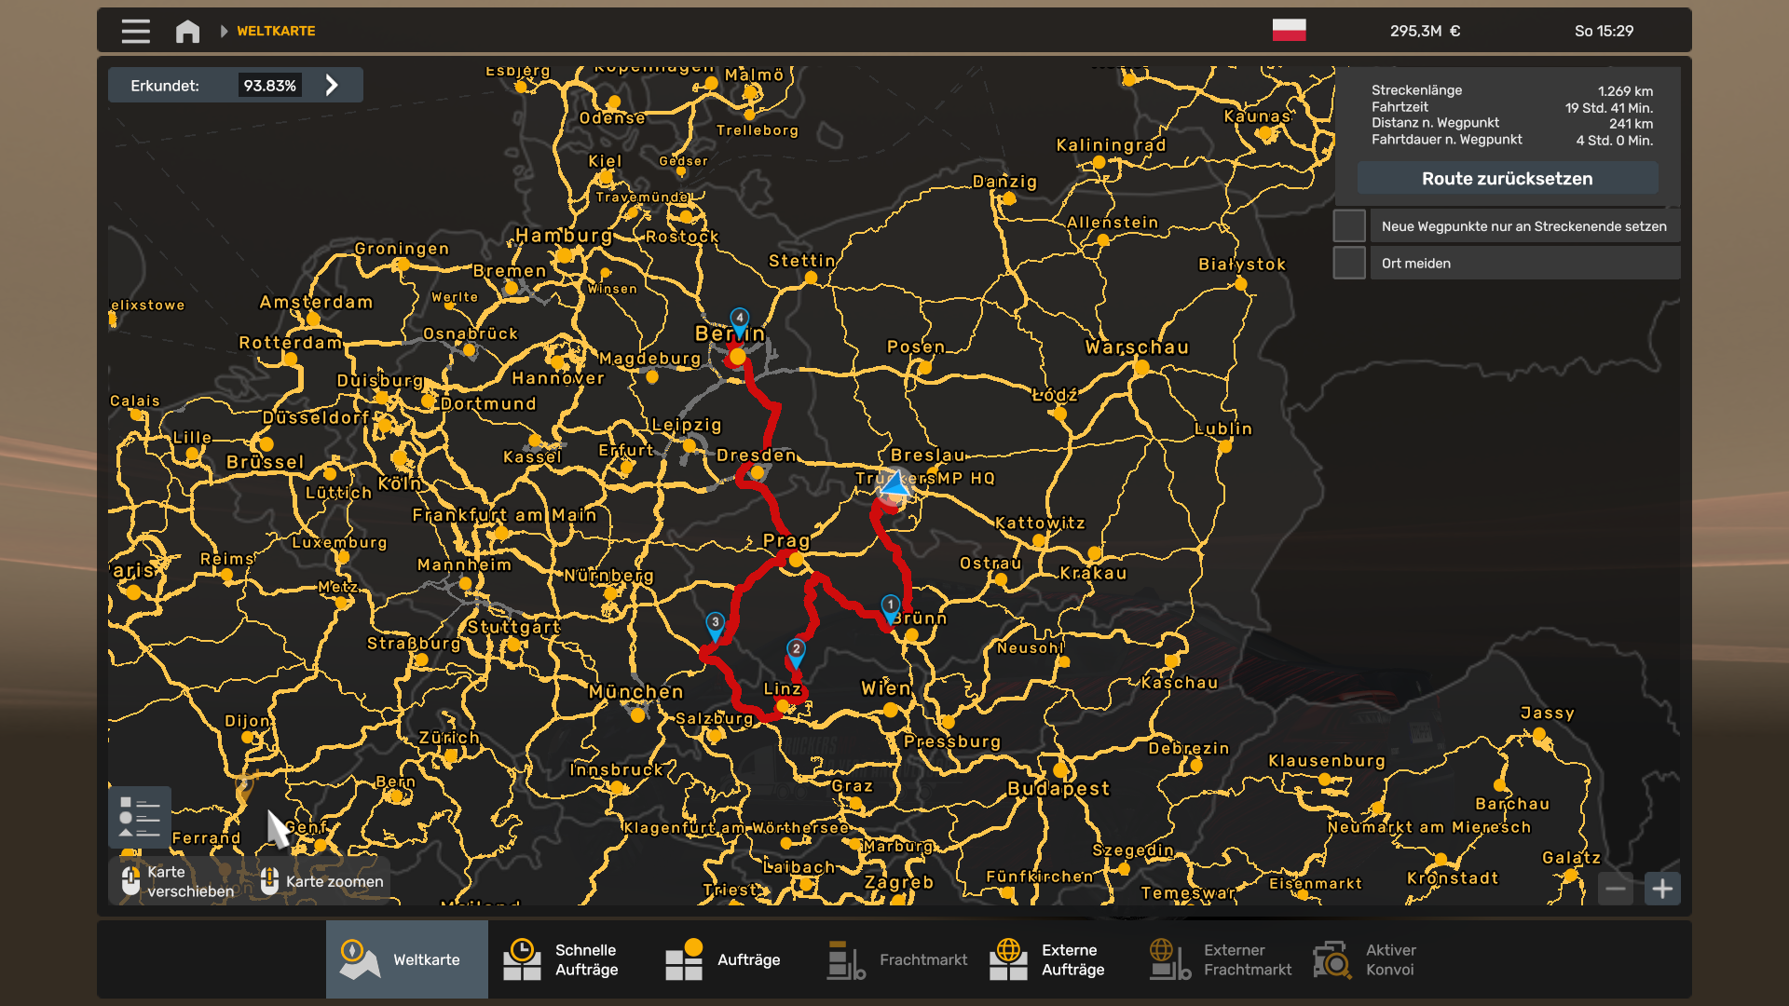The image size is (1789, 1006).
Task: Click the home icon in breadcrumb
Action: tap(187, 31)
